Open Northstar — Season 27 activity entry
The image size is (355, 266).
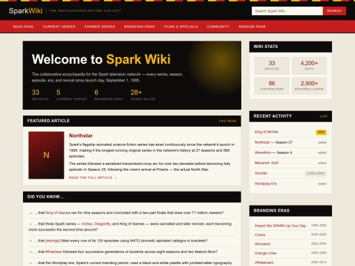[x=273, y=143]
